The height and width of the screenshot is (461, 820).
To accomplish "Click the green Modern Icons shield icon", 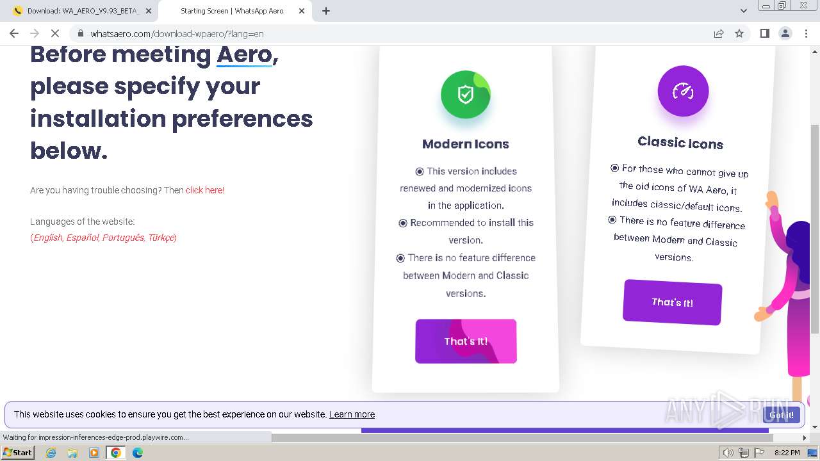I will pyautogui.click(x=466, y=95).
